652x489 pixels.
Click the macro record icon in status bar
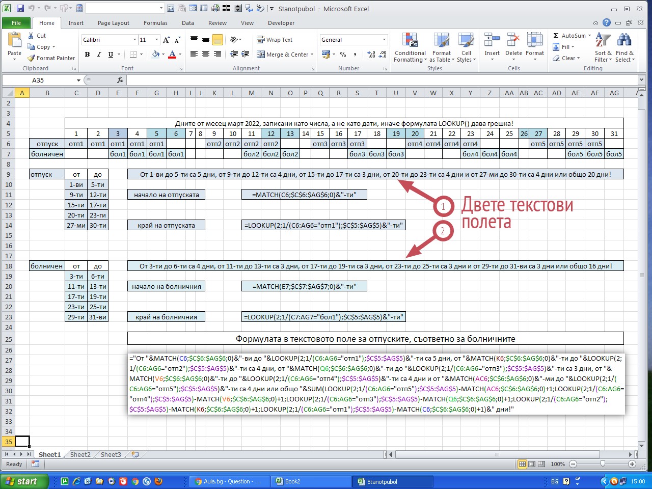point(35,464)
